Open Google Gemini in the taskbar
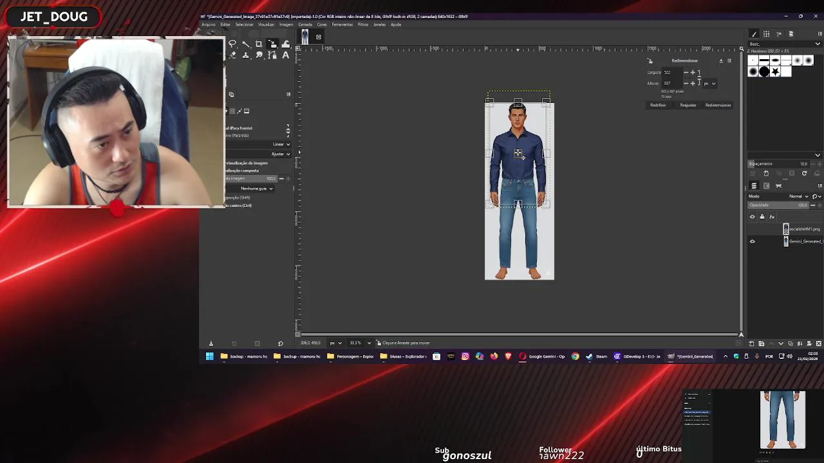Image resolution: width=824 pixels, height=463 pixels. coord(542,356)
